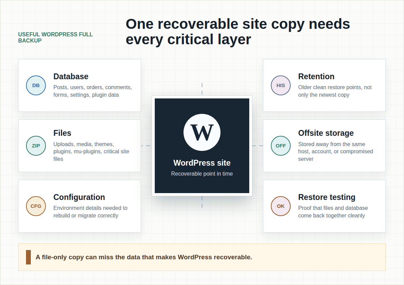Select the Database card heading
Screen dimensions: 404x285
click(x=71, y=76)
